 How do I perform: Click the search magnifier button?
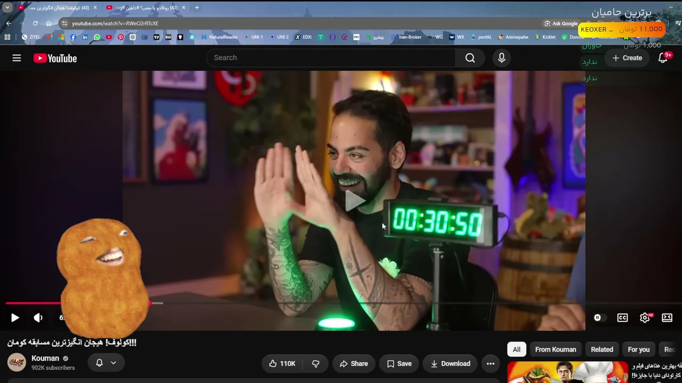coord(470,58)
